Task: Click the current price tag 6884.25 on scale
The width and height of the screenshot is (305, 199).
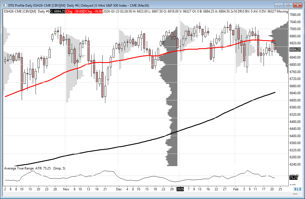Action: click(295, 49)
